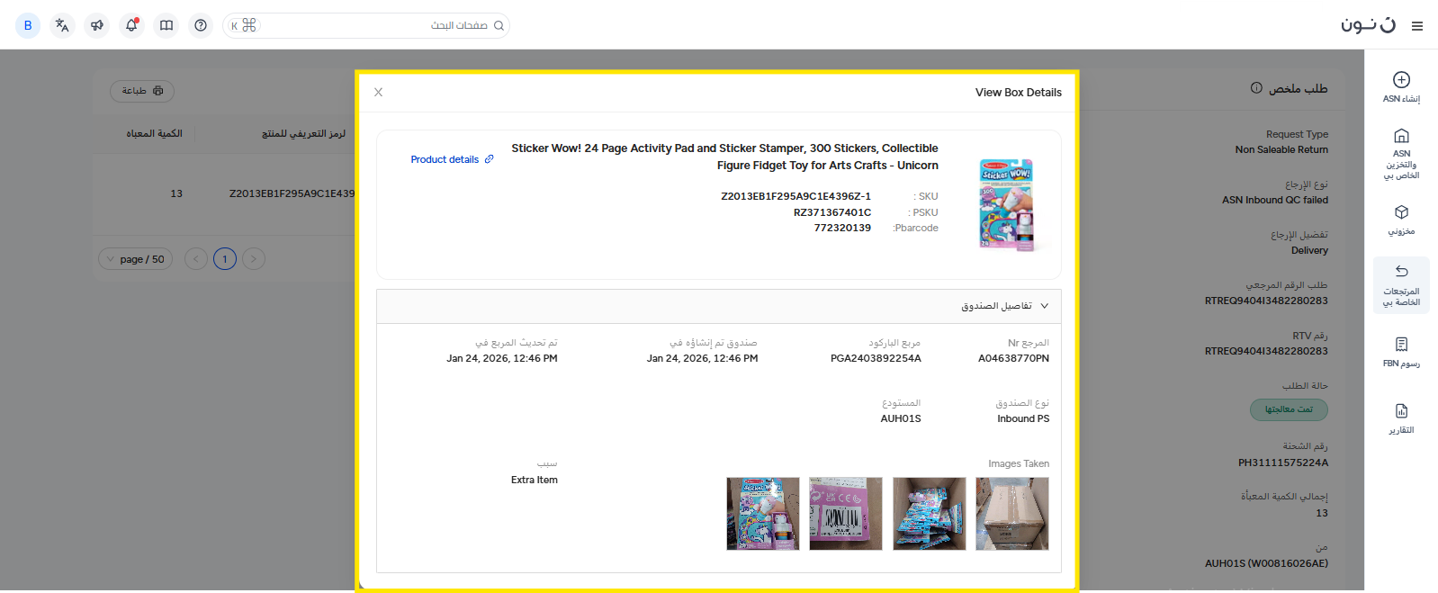This screenshot has width=1438, height=593.
Task: Click the Extra Item reason text
Action: 535,481
